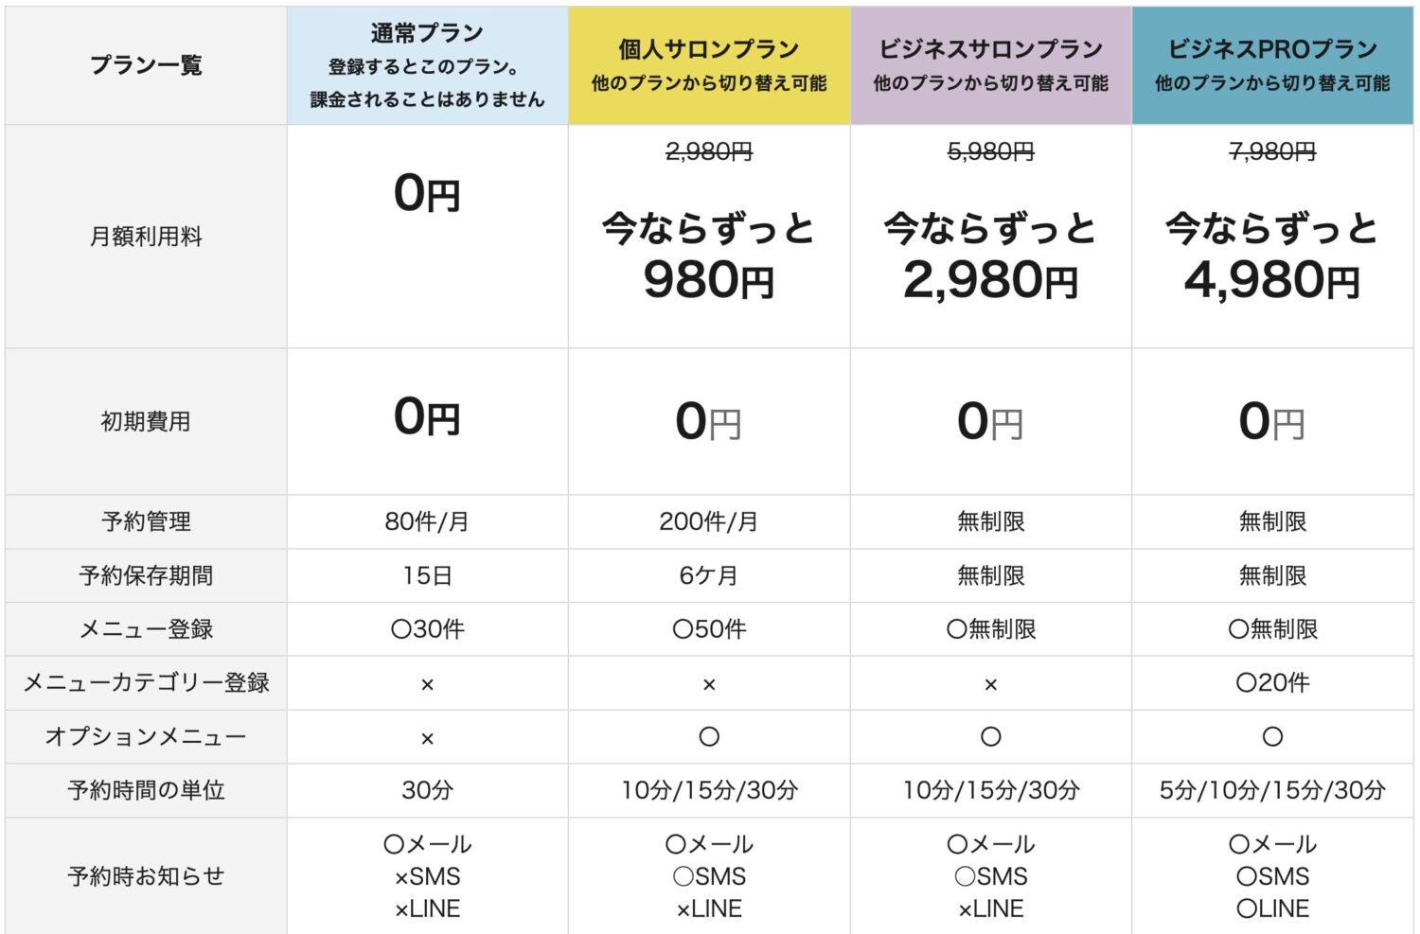
Task: Click the 6ヶ月 予約保存期間 cell
Action: pos(709,575)
